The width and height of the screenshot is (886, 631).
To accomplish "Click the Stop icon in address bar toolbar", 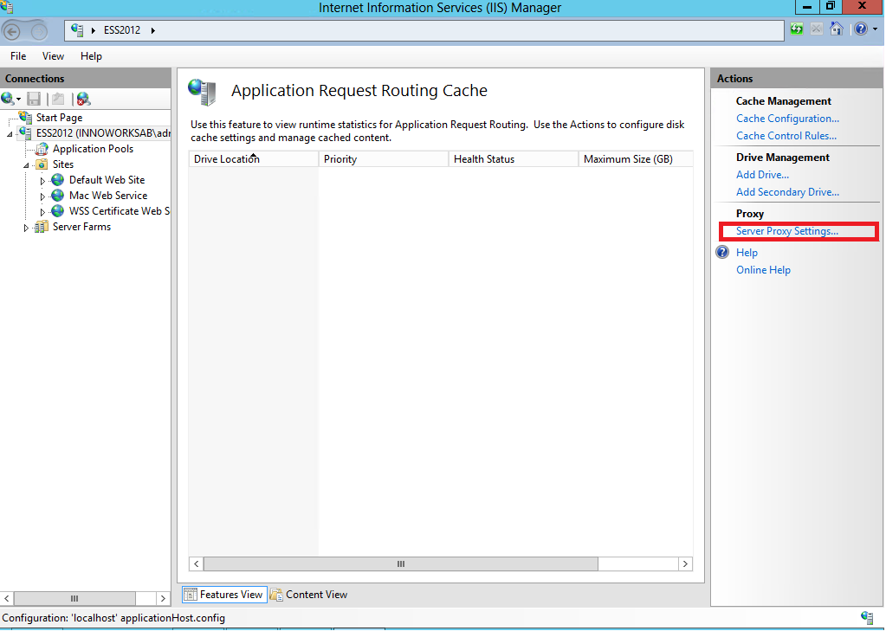I will point(817,29).
